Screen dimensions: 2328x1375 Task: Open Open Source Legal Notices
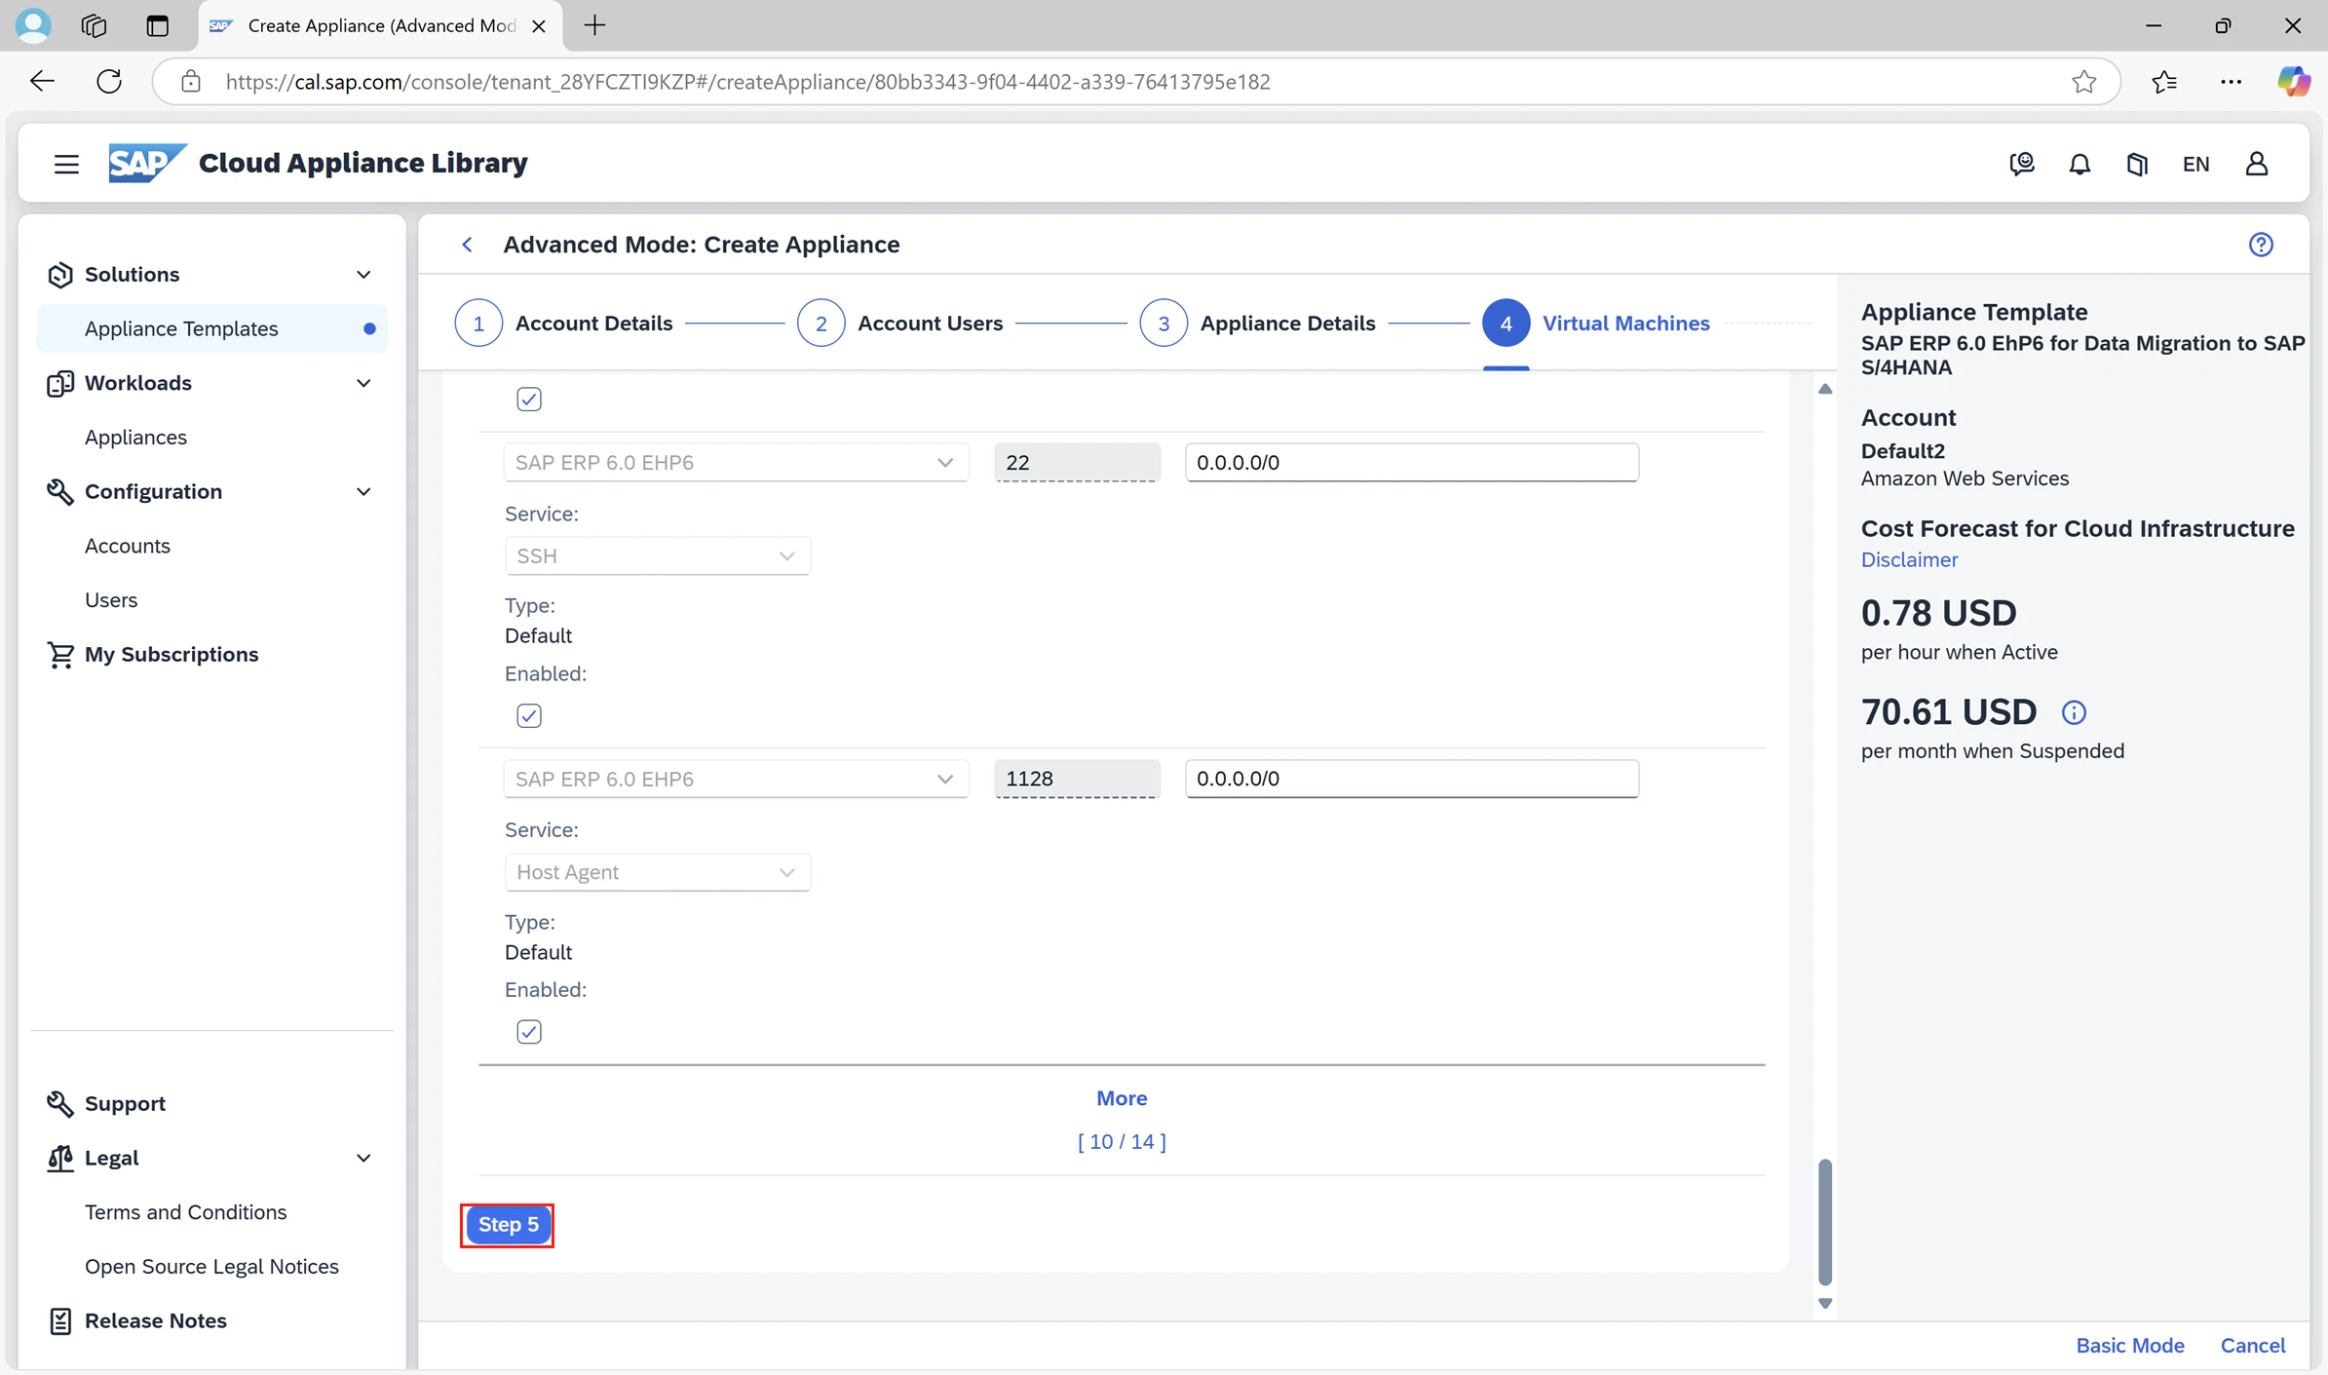coord(211,1267)
